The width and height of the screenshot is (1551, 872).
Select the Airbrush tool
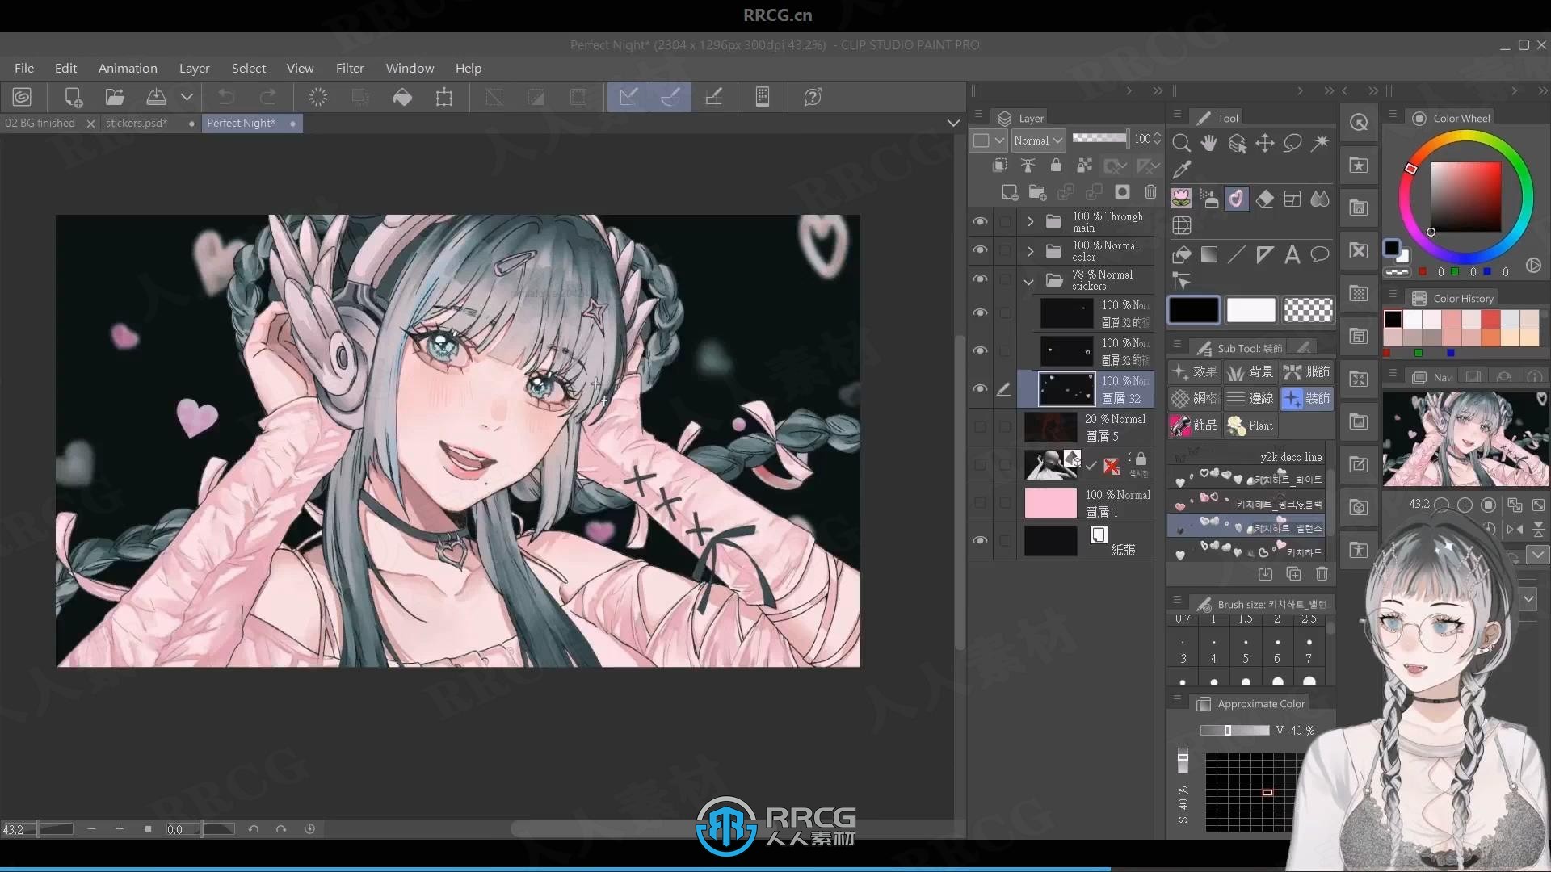point(1208,199)
